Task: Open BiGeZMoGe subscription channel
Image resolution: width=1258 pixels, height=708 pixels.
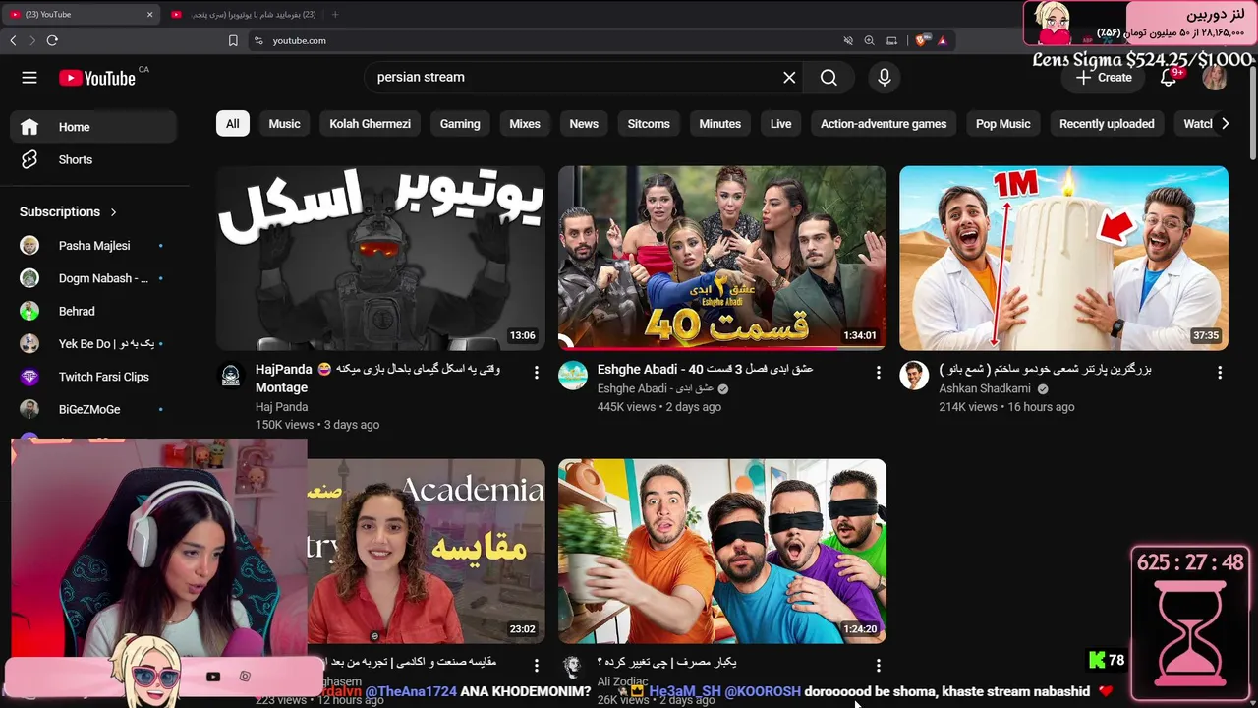Action: point(93,409)
